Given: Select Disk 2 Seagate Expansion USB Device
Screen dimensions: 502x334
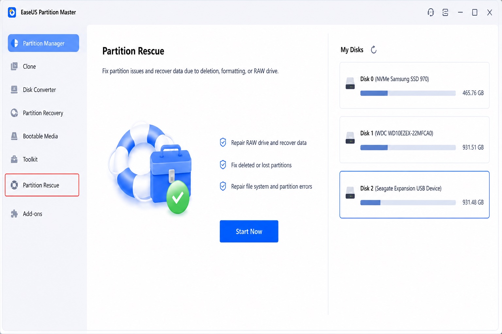Looking at the screenshot, I should coord(414,195).
